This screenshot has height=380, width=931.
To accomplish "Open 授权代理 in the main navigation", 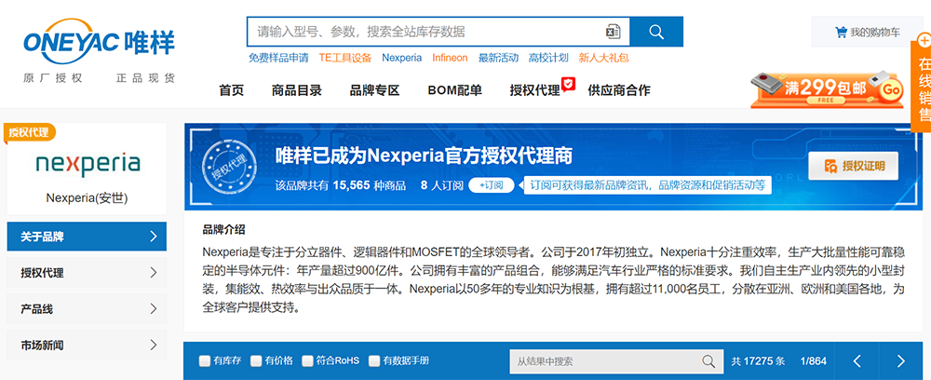I will point(535,90).
